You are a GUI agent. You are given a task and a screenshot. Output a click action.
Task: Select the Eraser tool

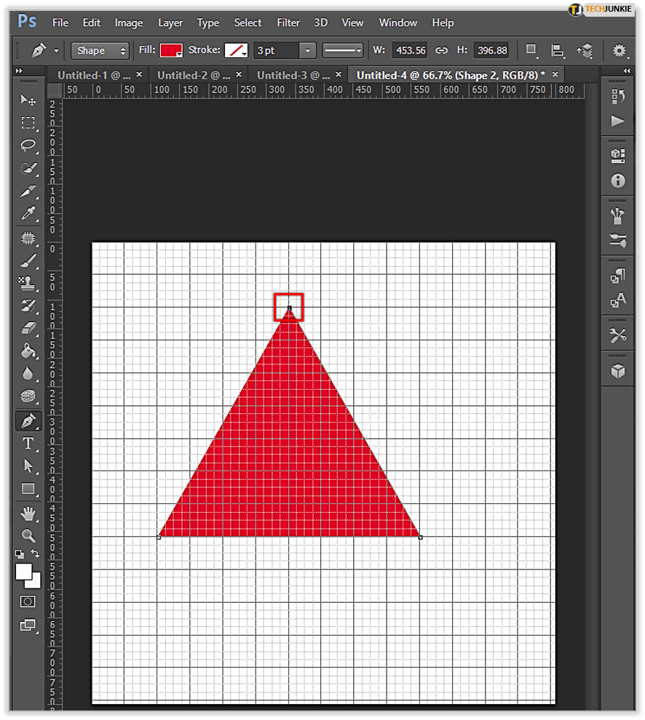coord(28,328)
